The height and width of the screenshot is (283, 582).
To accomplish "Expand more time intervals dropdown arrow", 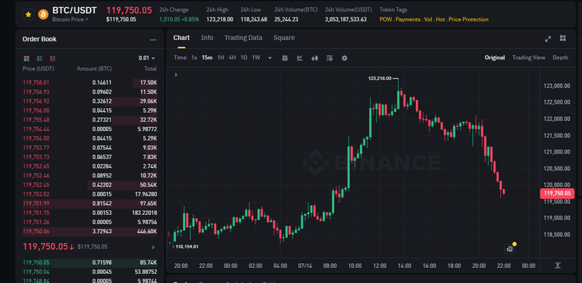I will click(x=270, y=58).
